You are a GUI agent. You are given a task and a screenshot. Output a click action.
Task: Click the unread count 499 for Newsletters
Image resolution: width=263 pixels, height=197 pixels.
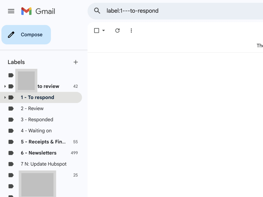[x=74, y=153]
